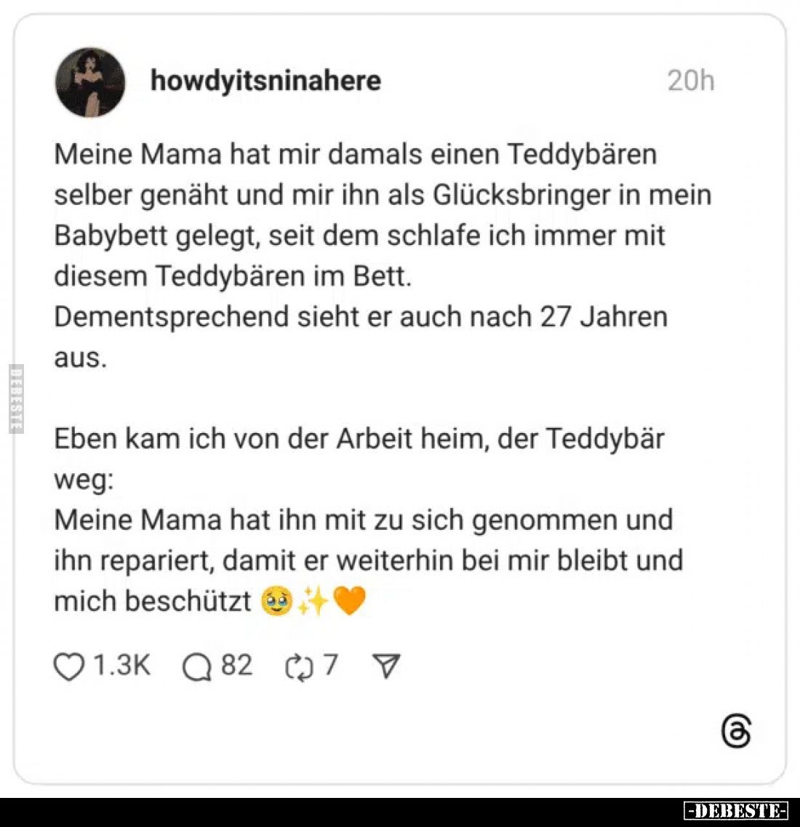View the 82 replies count
This screenshot has width=800, height=827.
coord(236,665)
